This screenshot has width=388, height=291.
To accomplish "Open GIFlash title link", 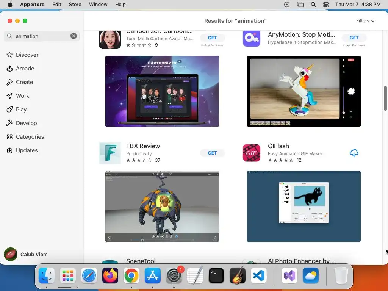I will pyautogui.click(x=278, y=146).
